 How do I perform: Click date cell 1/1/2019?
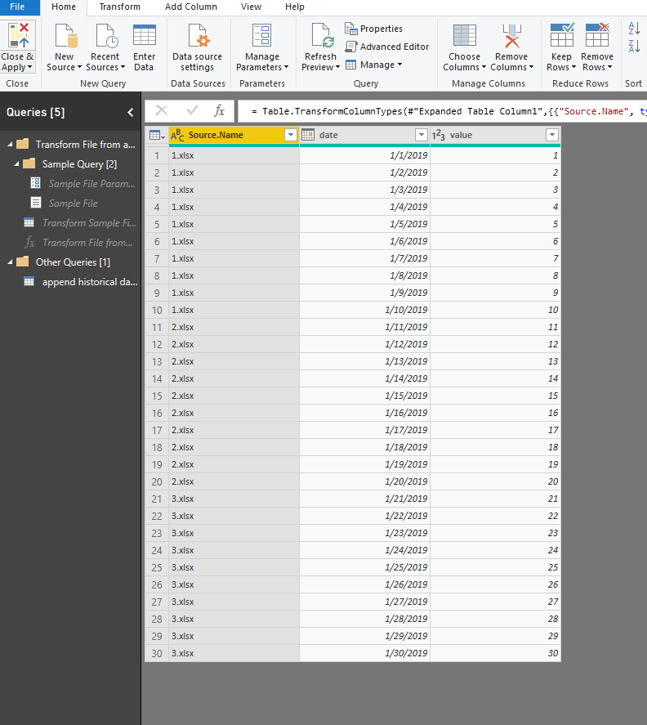(364, 155)
